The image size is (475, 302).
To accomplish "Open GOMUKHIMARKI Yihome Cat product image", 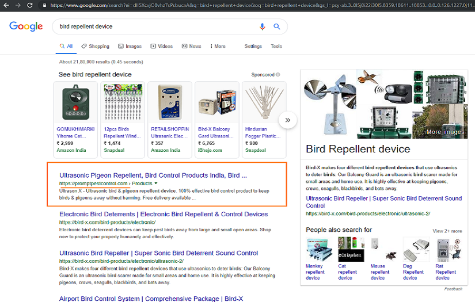I will click(75, 102).
